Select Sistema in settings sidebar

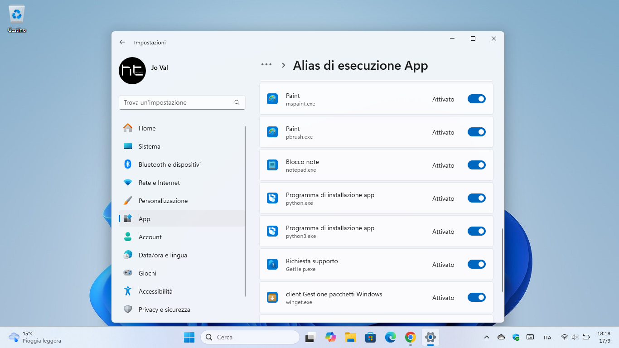(x=182, y=146)
